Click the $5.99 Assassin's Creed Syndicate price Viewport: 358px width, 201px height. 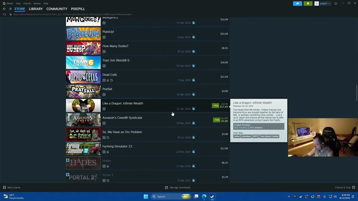(x=224, y=121)
